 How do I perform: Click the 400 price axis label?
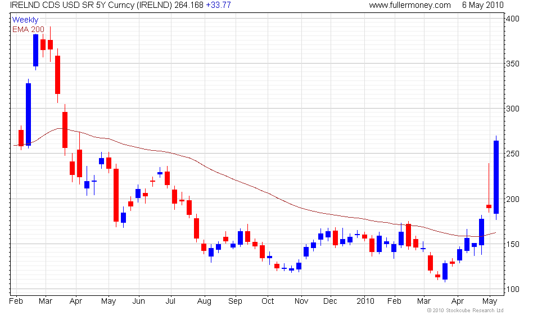point(513,19)
